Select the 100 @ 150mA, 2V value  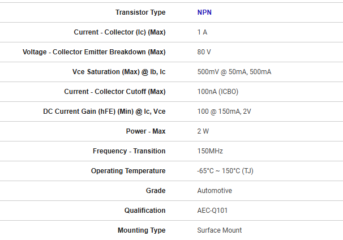(x=224, y=112)
